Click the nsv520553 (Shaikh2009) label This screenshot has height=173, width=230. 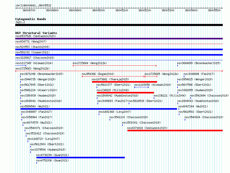pos(33,47)
